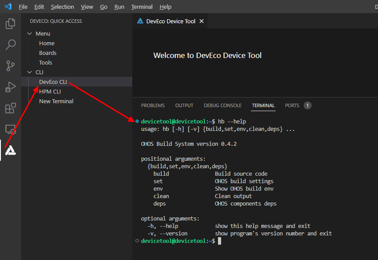Click New Terminal in quick access
This screenshot has height=260, width=378.
[x=56, y=101]
